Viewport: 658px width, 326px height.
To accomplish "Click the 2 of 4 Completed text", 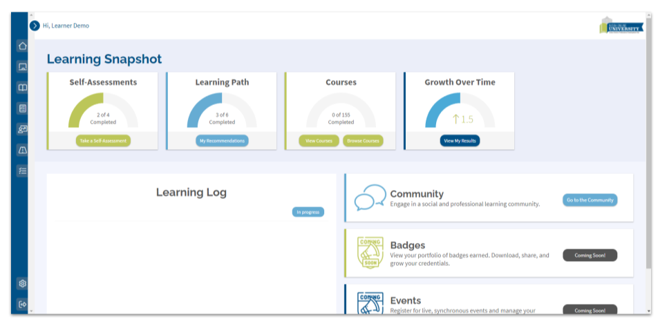I will (x=103, y=119).
